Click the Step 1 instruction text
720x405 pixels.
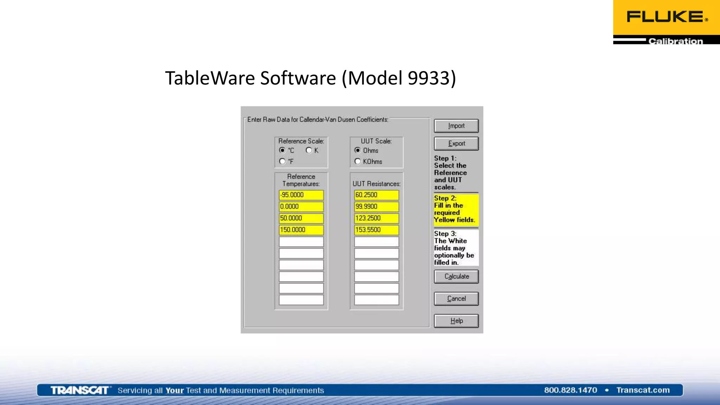(x=451, y=173)
